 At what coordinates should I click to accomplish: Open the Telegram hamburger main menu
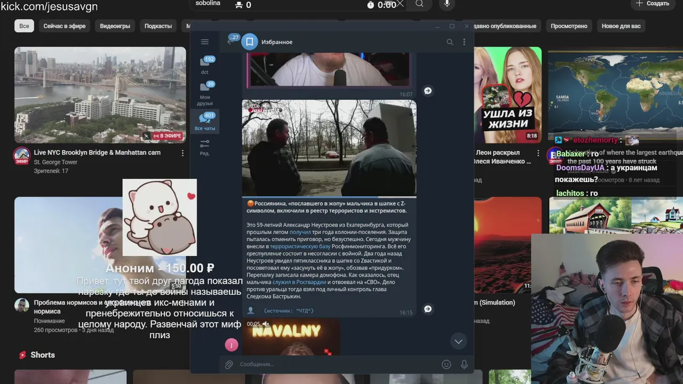[204, 42]
